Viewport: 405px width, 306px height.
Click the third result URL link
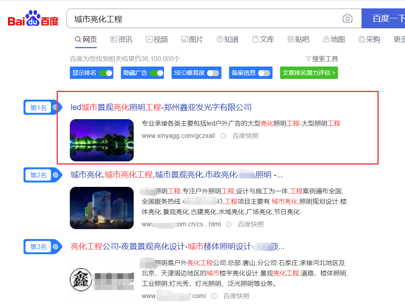174,296
